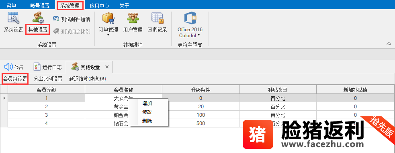
Task: Expand the 订单管理 dropdown arrow
Action: pyautogui.click(x=108, y=35)
